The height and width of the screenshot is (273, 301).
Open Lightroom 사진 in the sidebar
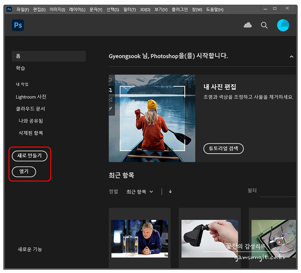pyautogui.click(x=31, y=97)
